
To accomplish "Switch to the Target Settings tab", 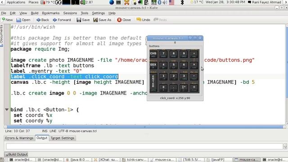I will (62, 138).
